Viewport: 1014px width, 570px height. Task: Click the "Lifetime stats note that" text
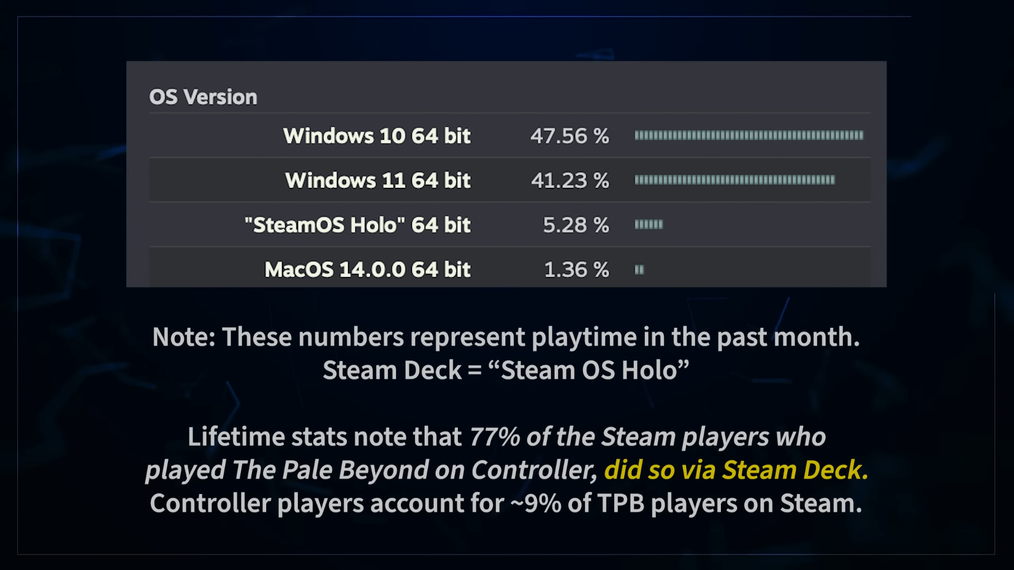[x=324, y=437]
